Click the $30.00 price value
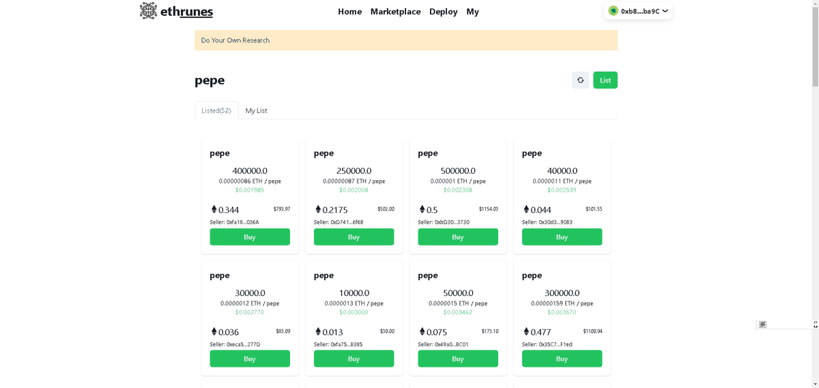The height and width of the screenshot is (388, 819). [387, 331]
